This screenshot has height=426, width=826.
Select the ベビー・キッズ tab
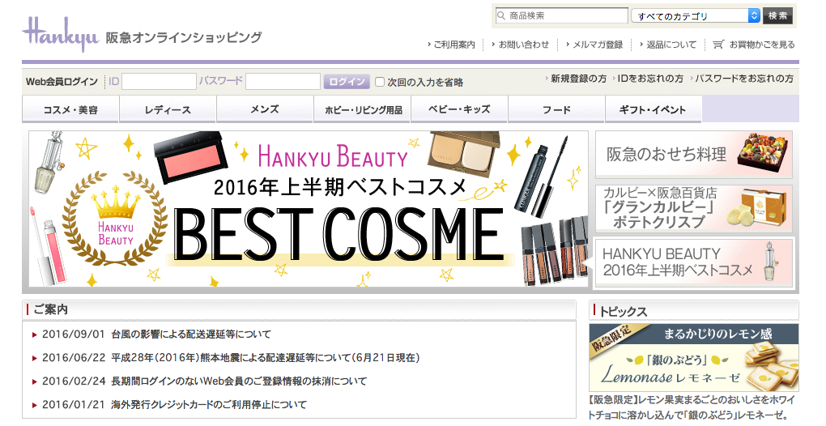459,109
